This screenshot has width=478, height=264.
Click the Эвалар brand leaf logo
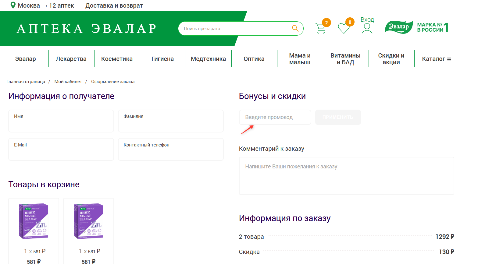pyautogui.click(x=399, y=27)
